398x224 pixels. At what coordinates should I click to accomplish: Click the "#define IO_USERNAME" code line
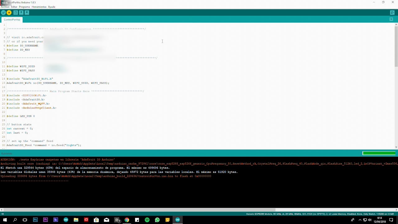click(22, 46)
